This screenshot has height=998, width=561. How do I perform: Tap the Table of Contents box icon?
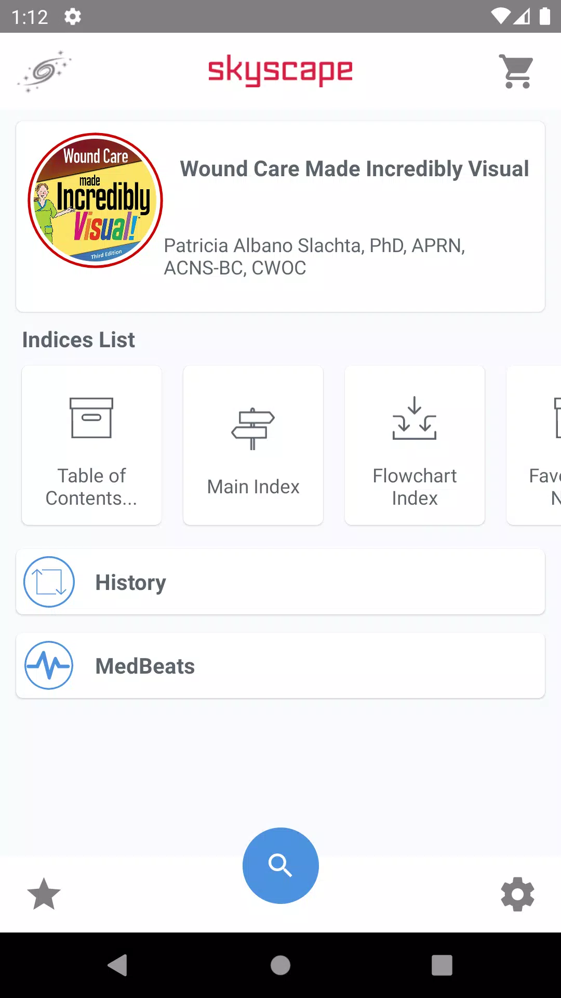point(91,418)
